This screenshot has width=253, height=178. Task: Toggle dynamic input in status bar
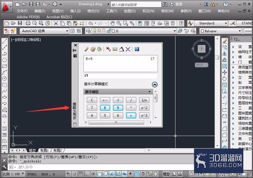[124, 174]
